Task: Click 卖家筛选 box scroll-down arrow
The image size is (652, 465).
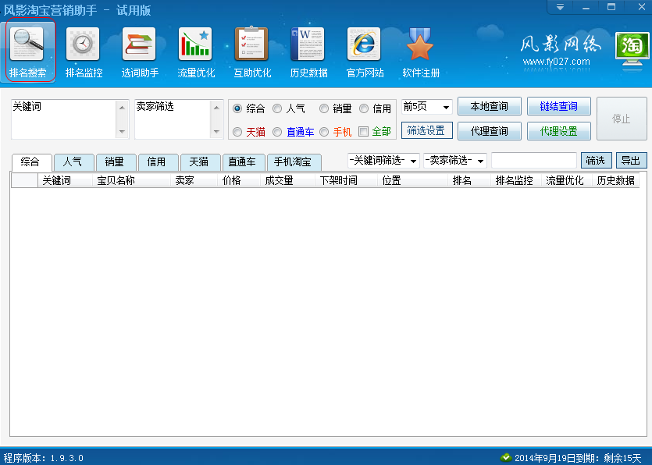Action: pyautogui.click(x=216, y=131)
